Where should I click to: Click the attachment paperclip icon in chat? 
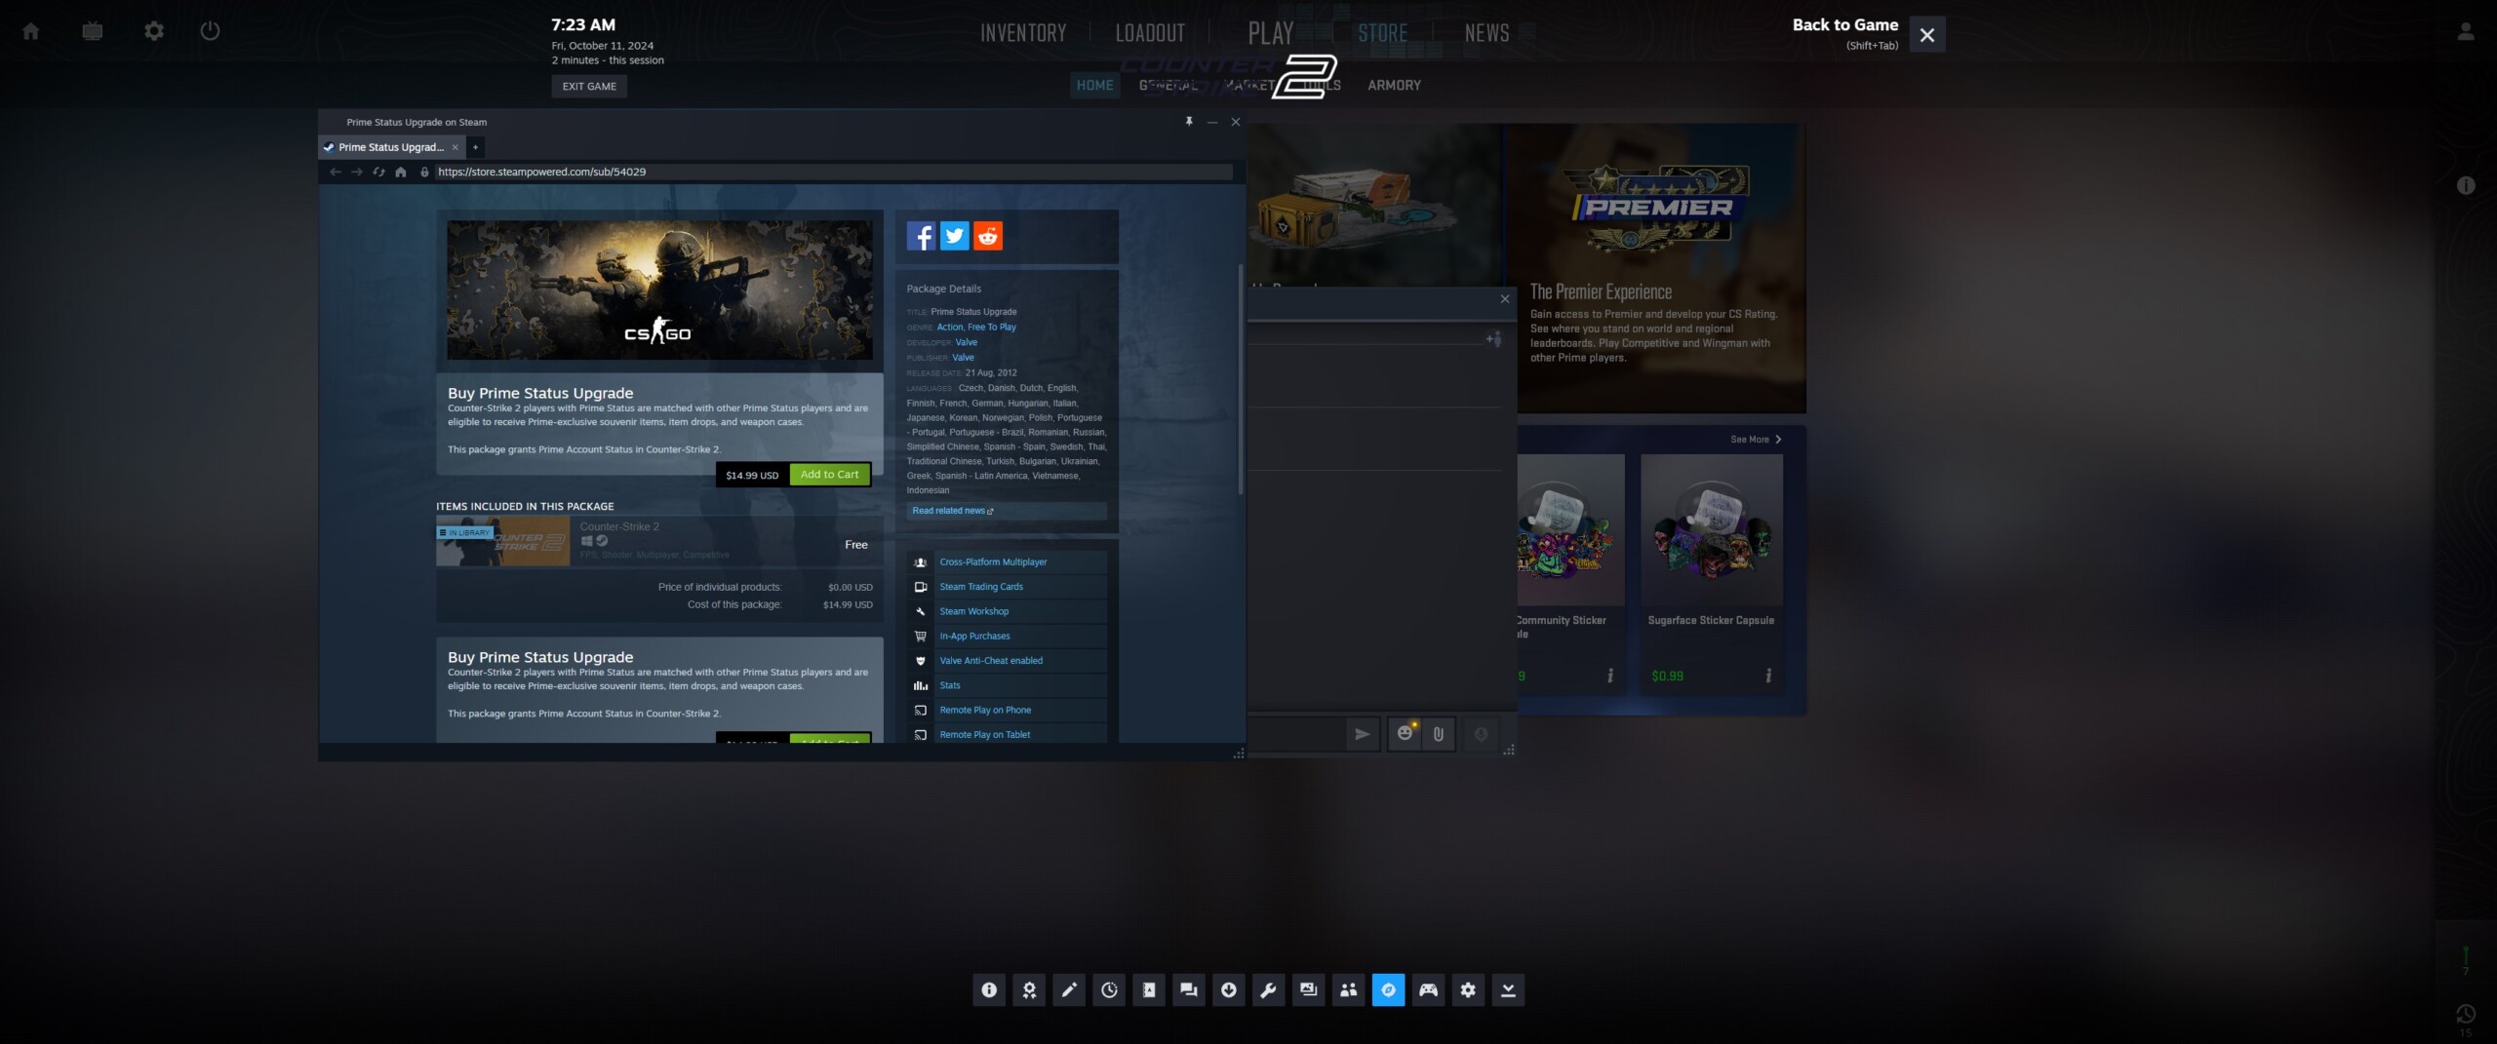[x=1439, y=734]
